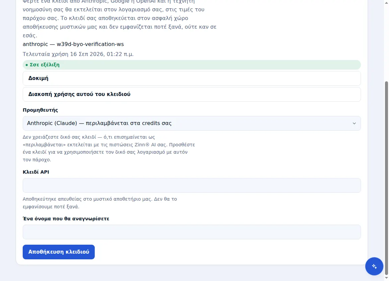Click the vertical page scrollbar
Screen dimensions: 389x281
(386, 178)
